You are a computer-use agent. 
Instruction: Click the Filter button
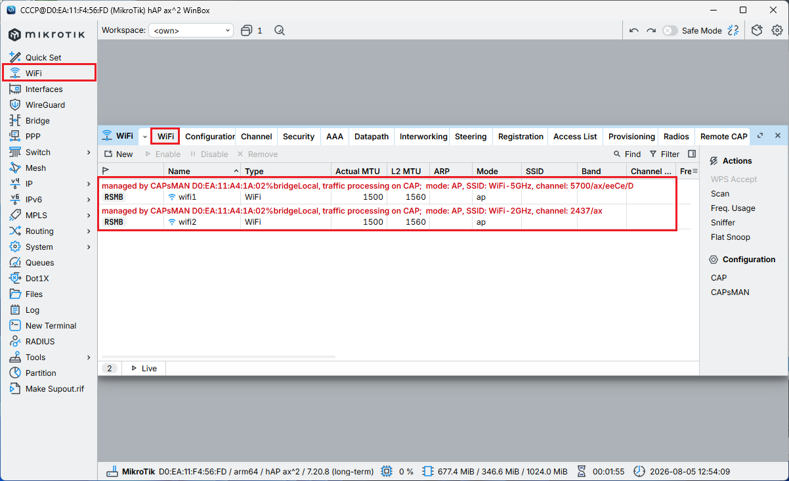click(x=664, y=154)
